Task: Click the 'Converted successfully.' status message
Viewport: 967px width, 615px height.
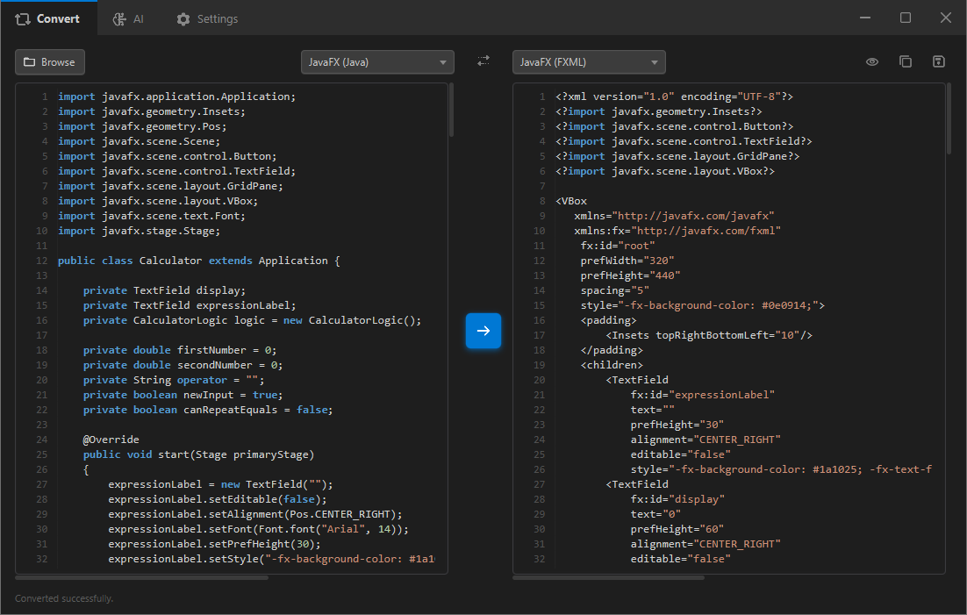Action: (x=64, y=598)
